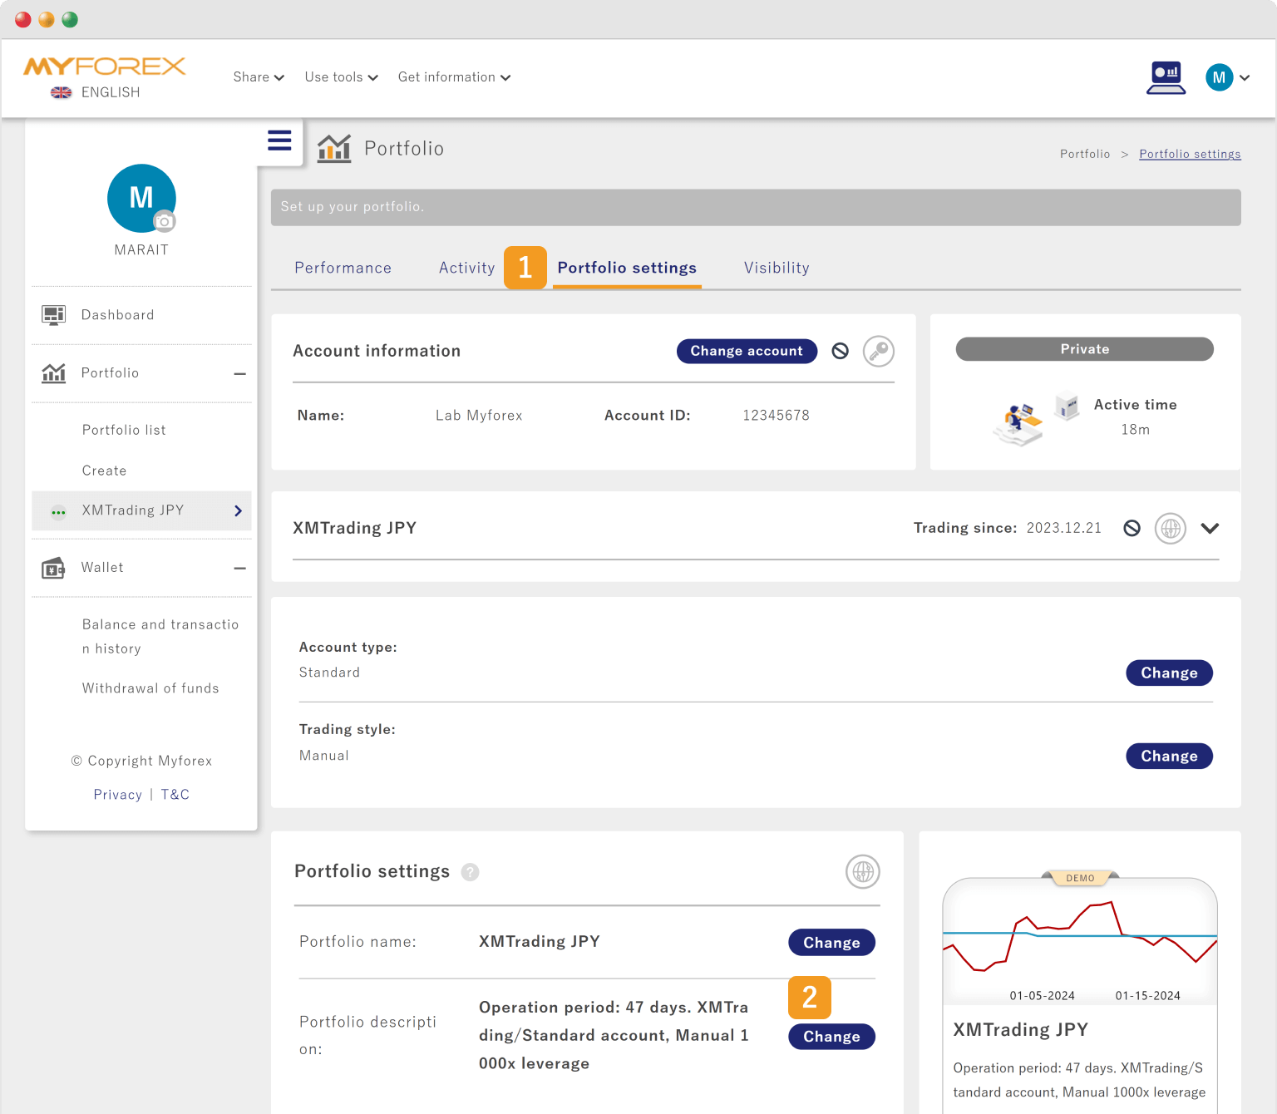Open the T&C link

tap(175, 795)
